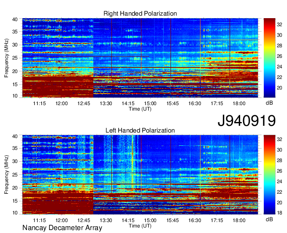Click 16:30 tick on Right Handed time axis
Image resolution: width=287 pixels, height=233 pixels.
pyautogui.click(x=195, y=103)
